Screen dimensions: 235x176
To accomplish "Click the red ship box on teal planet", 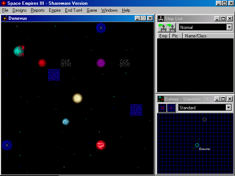I will pos(21,48).
